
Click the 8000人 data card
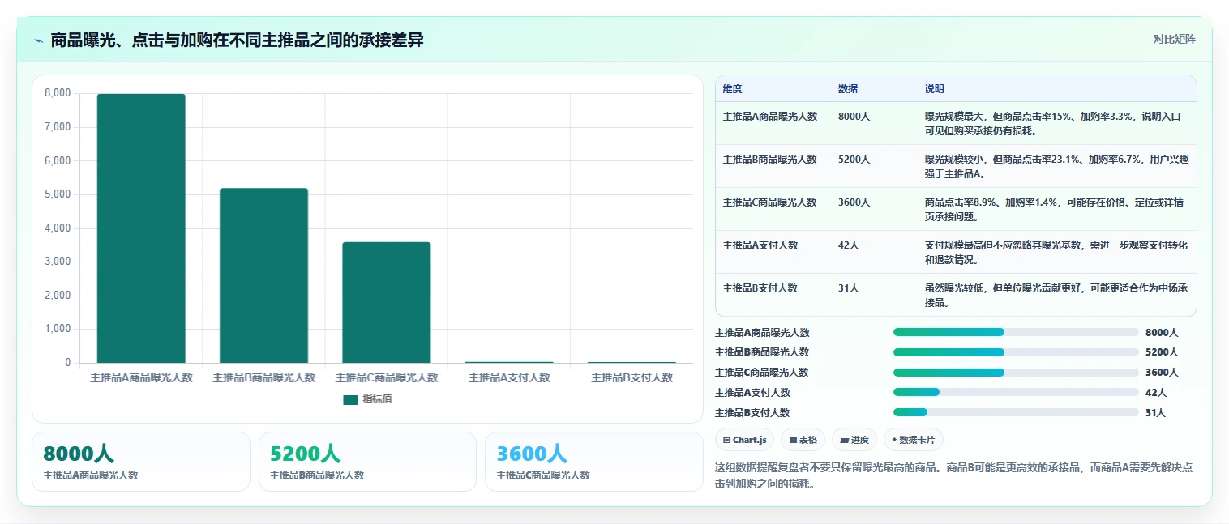[141, 462]
